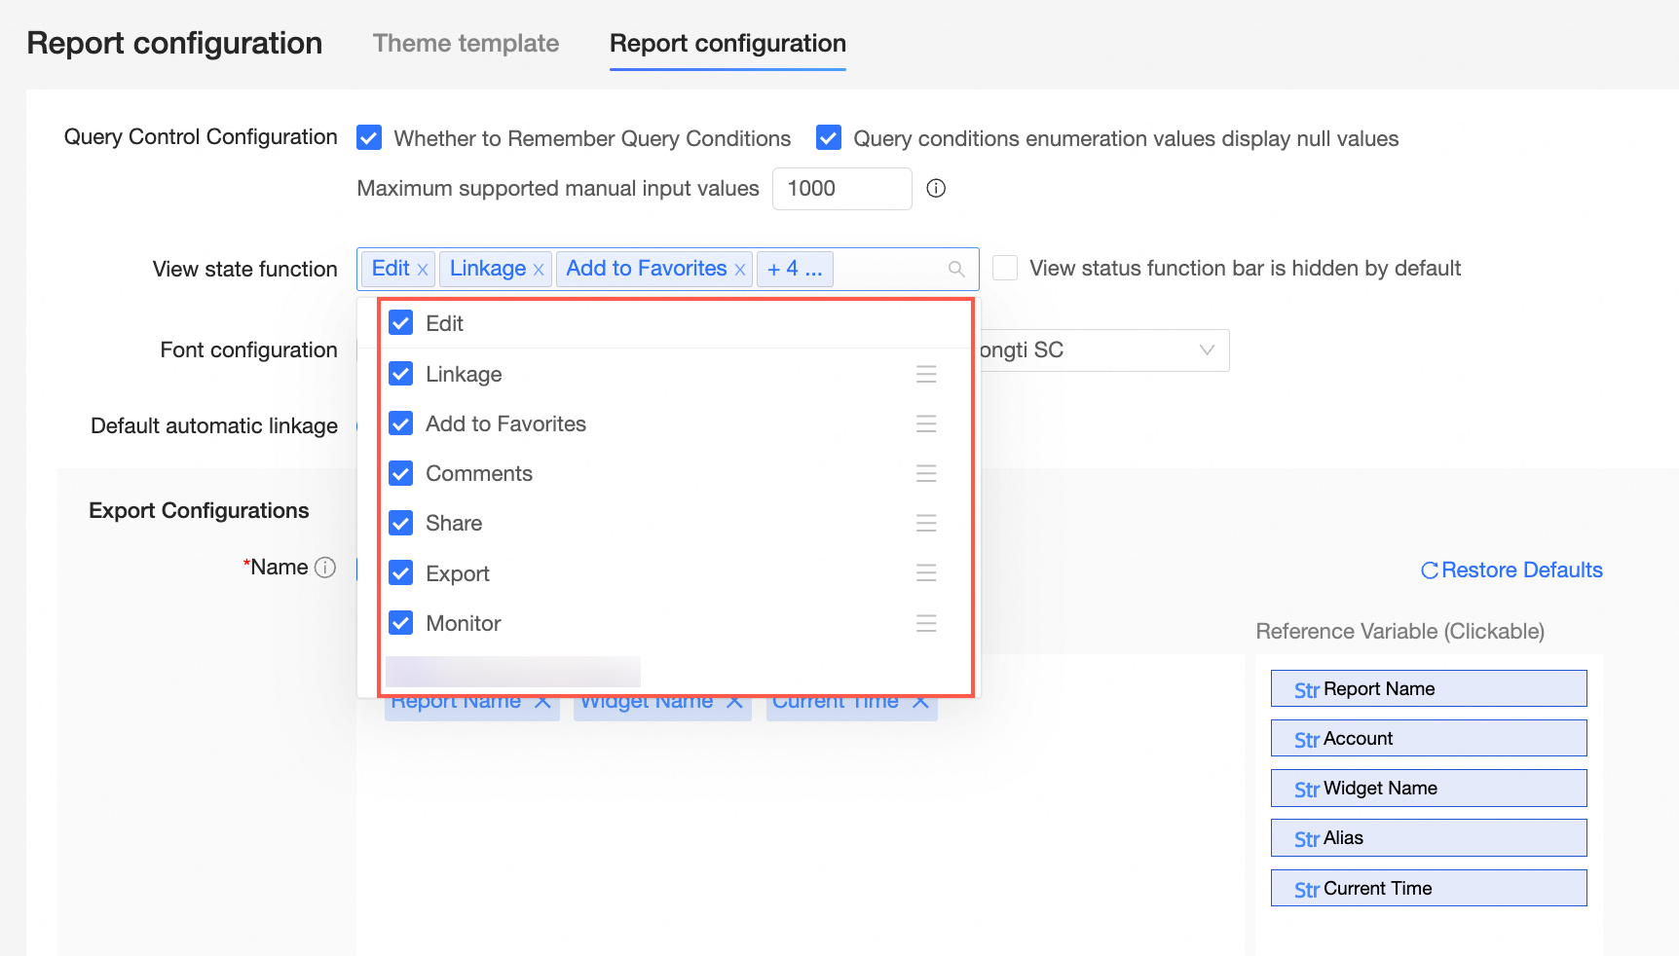Expand the +4 more tags indicator
1679x956 pixels.
(795, 269)
